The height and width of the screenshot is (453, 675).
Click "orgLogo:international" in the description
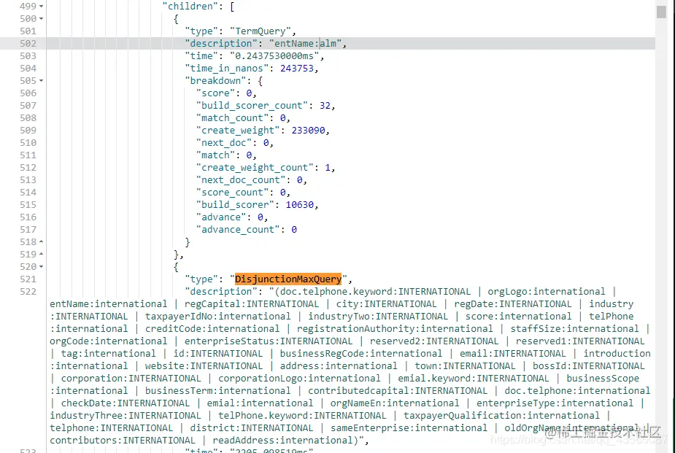pos(547,292)
